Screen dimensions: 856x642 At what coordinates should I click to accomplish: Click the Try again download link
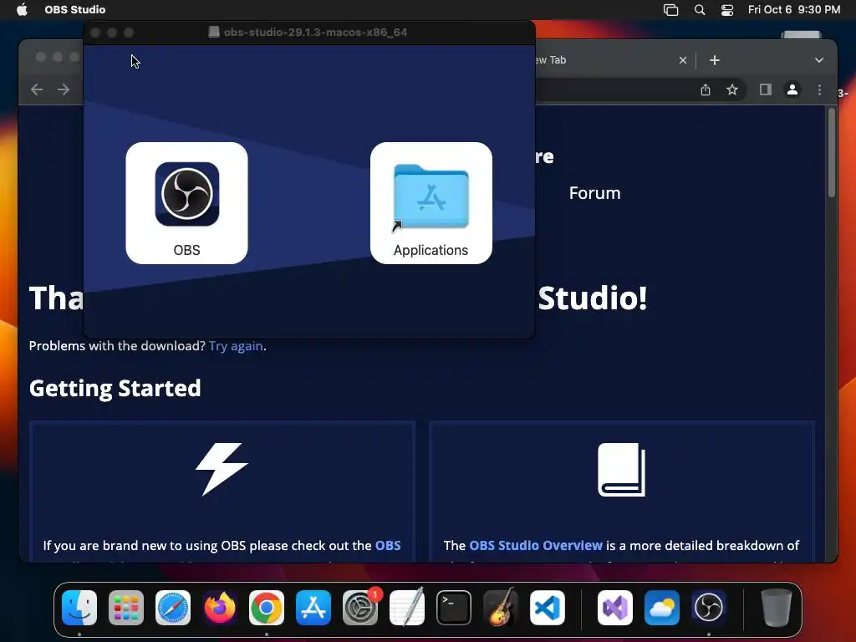tap(236, 346)
